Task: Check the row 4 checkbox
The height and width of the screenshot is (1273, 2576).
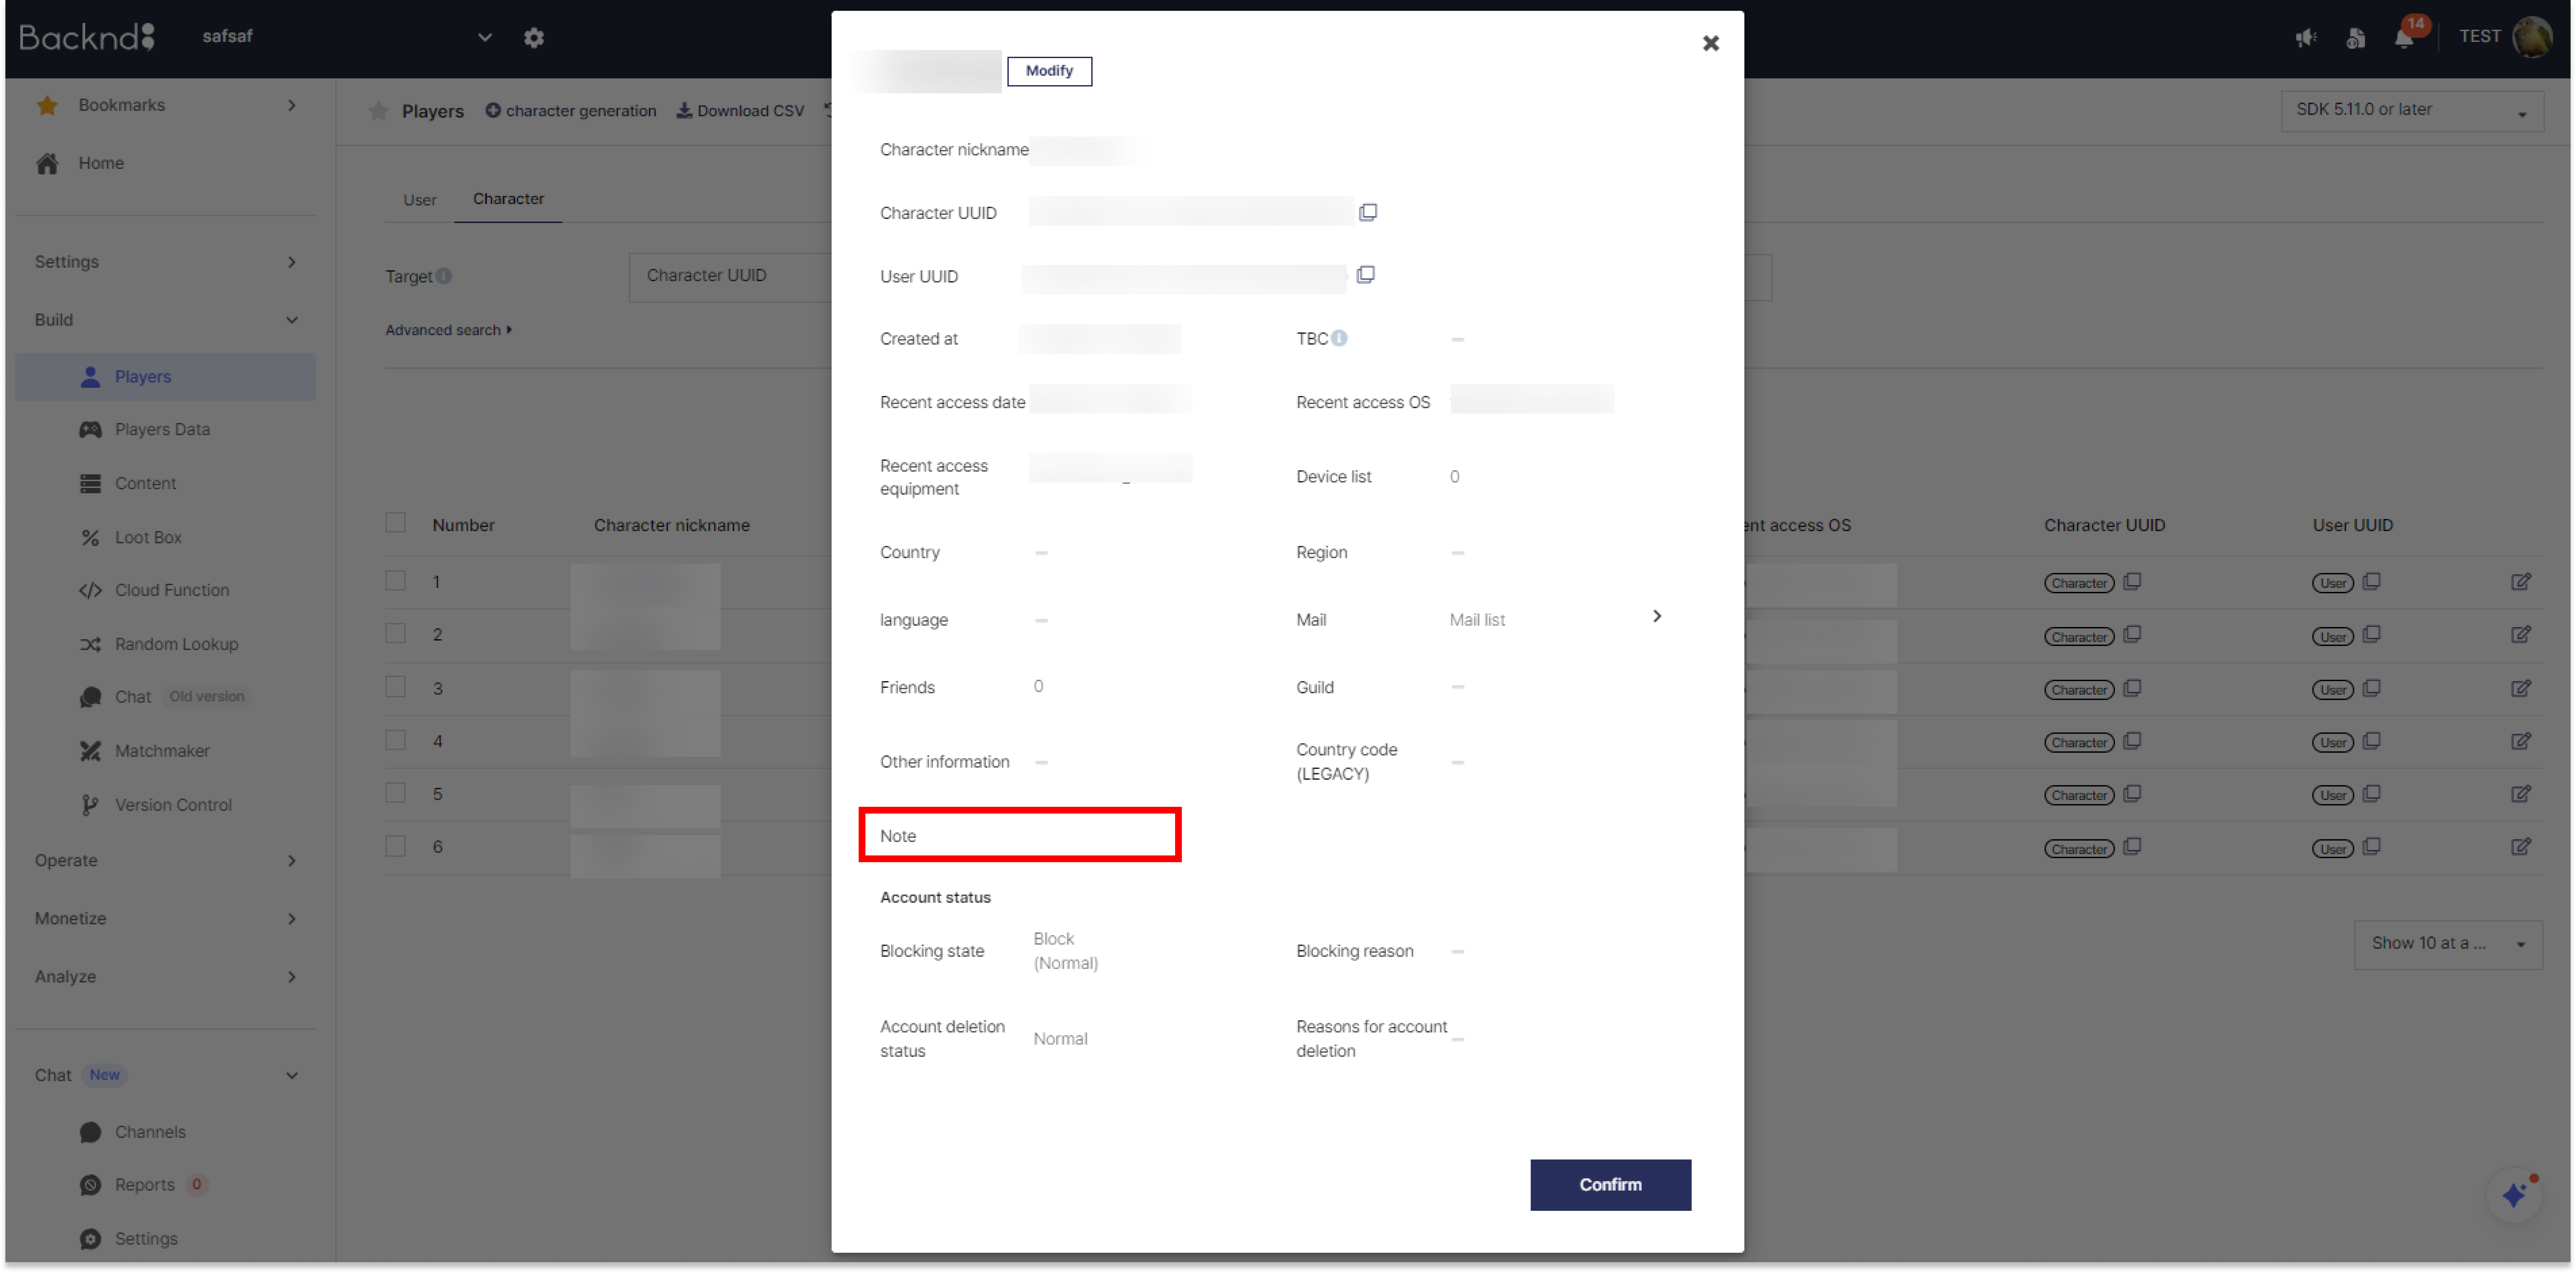Action: pyautogui.click(x=396, y=740)
